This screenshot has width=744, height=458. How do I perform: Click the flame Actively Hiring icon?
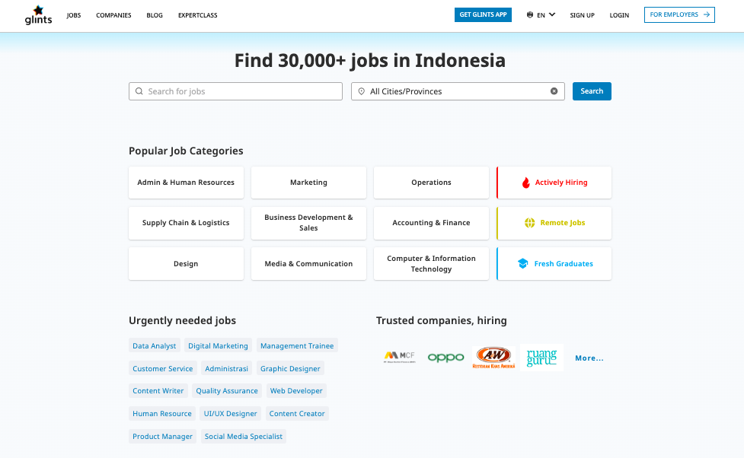525,183
